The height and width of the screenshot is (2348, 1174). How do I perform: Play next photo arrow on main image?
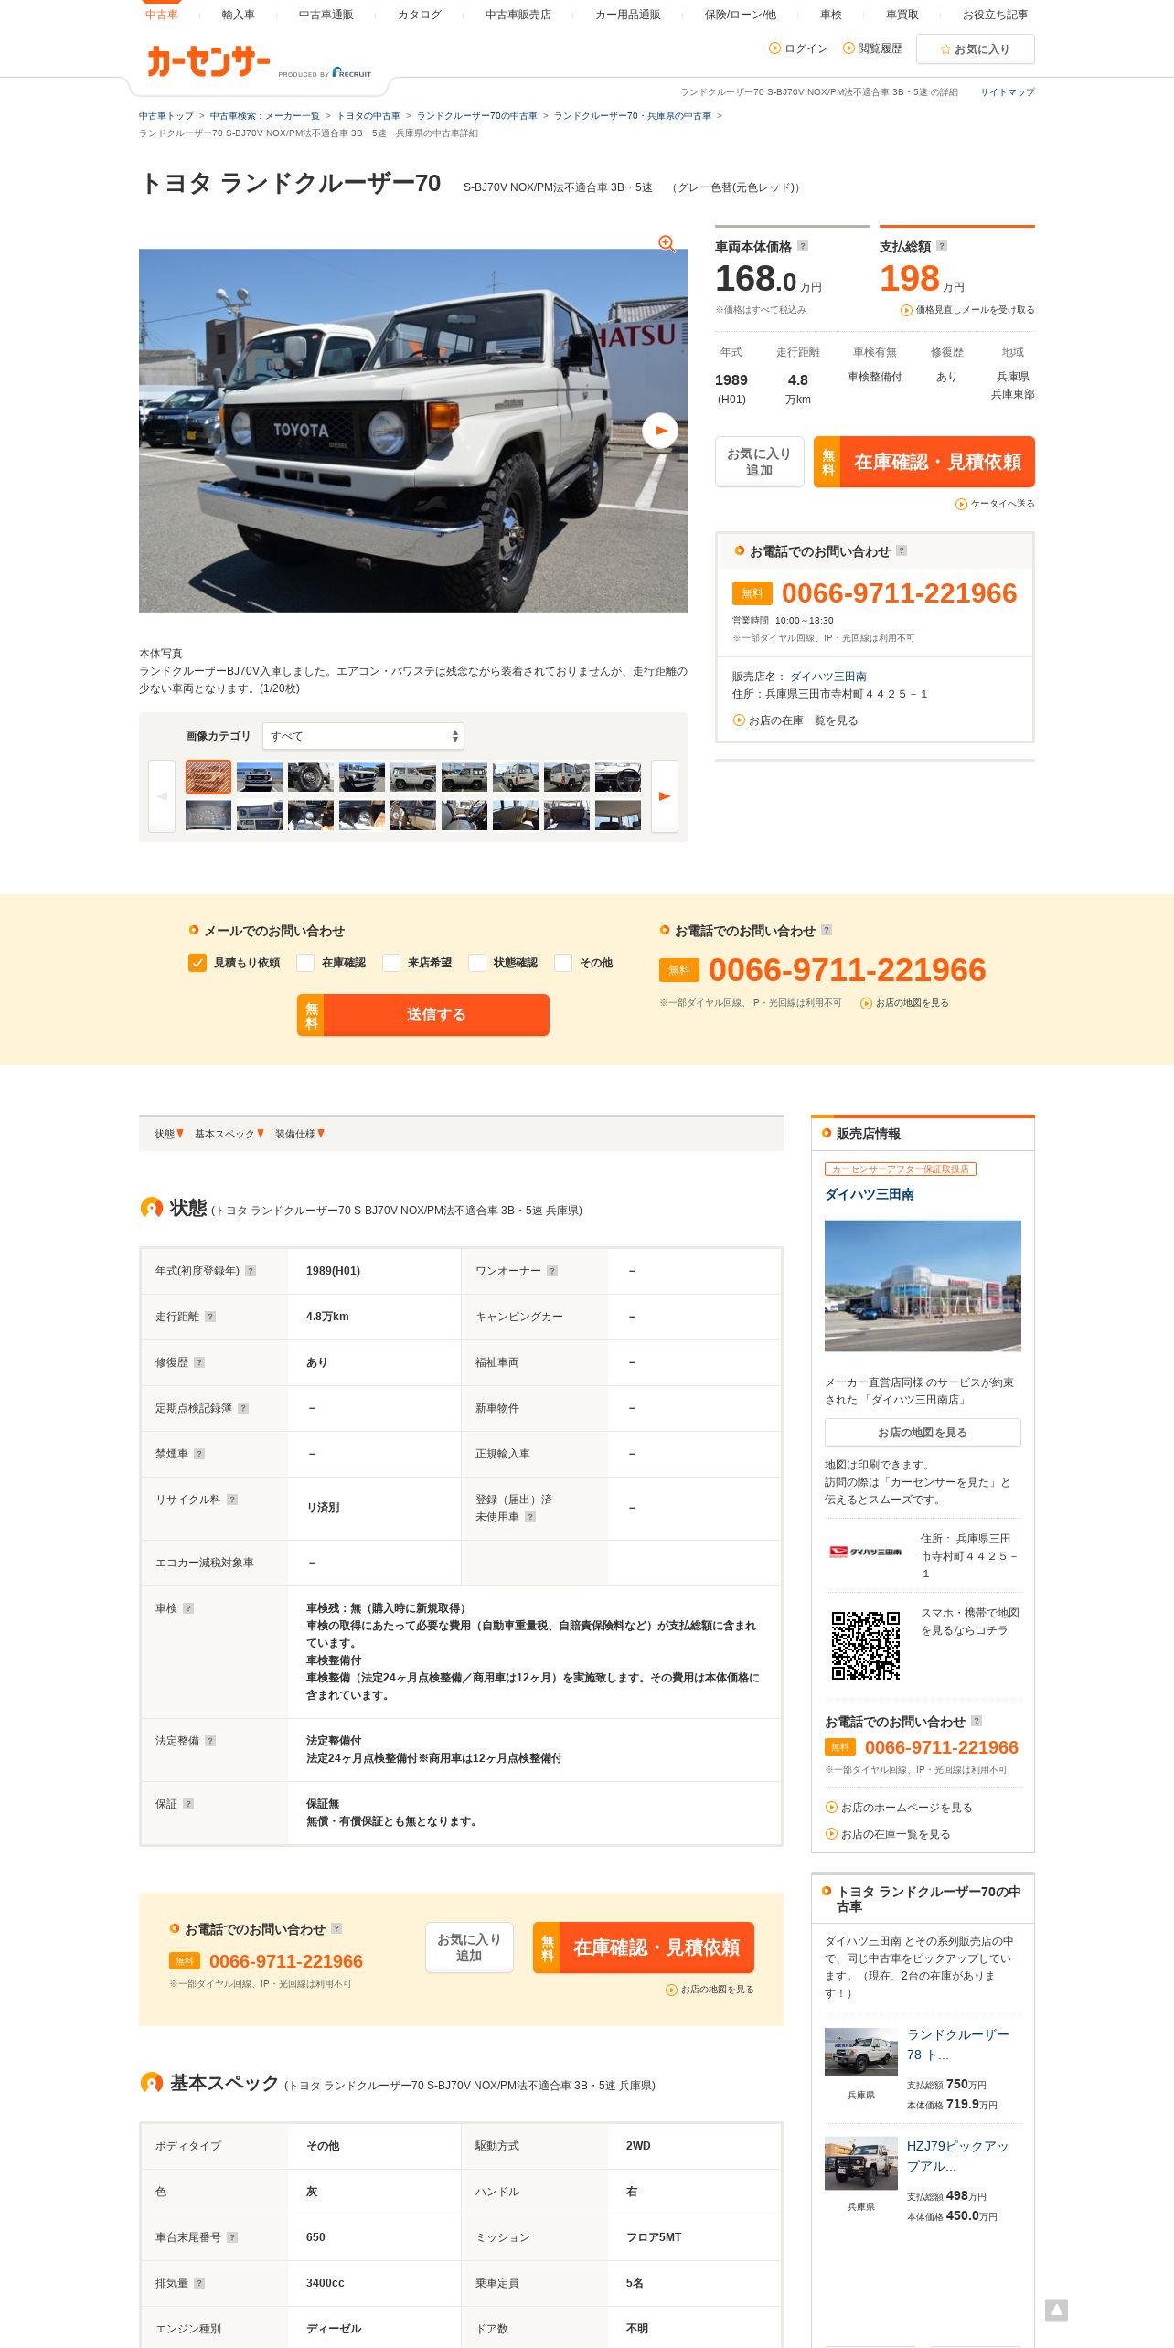pyautogui.click(x=660, y=431)
